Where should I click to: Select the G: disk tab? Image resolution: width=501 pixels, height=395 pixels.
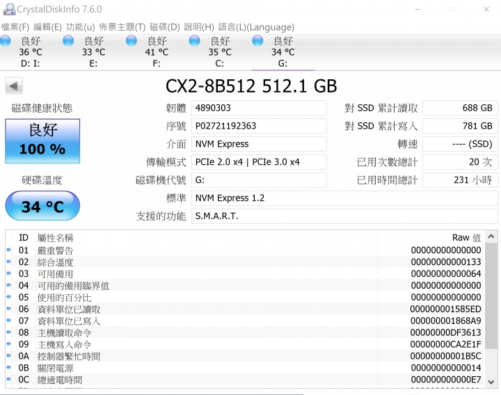283,52
